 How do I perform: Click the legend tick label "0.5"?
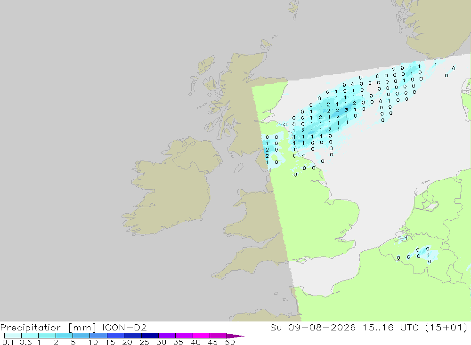tap(25, 342)
